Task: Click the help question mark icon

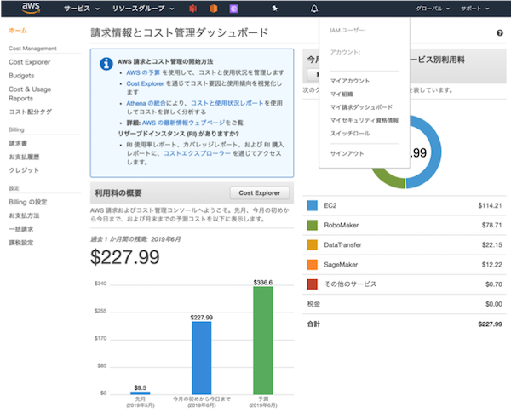Action: [x=500, y=33]
